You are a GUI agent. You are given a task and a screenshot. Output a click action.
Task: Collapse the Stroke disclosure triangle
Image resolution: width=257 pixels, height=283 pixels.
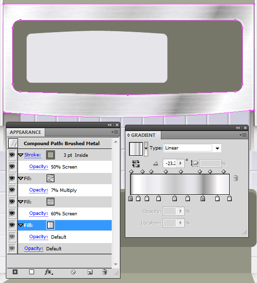point(21,155)
